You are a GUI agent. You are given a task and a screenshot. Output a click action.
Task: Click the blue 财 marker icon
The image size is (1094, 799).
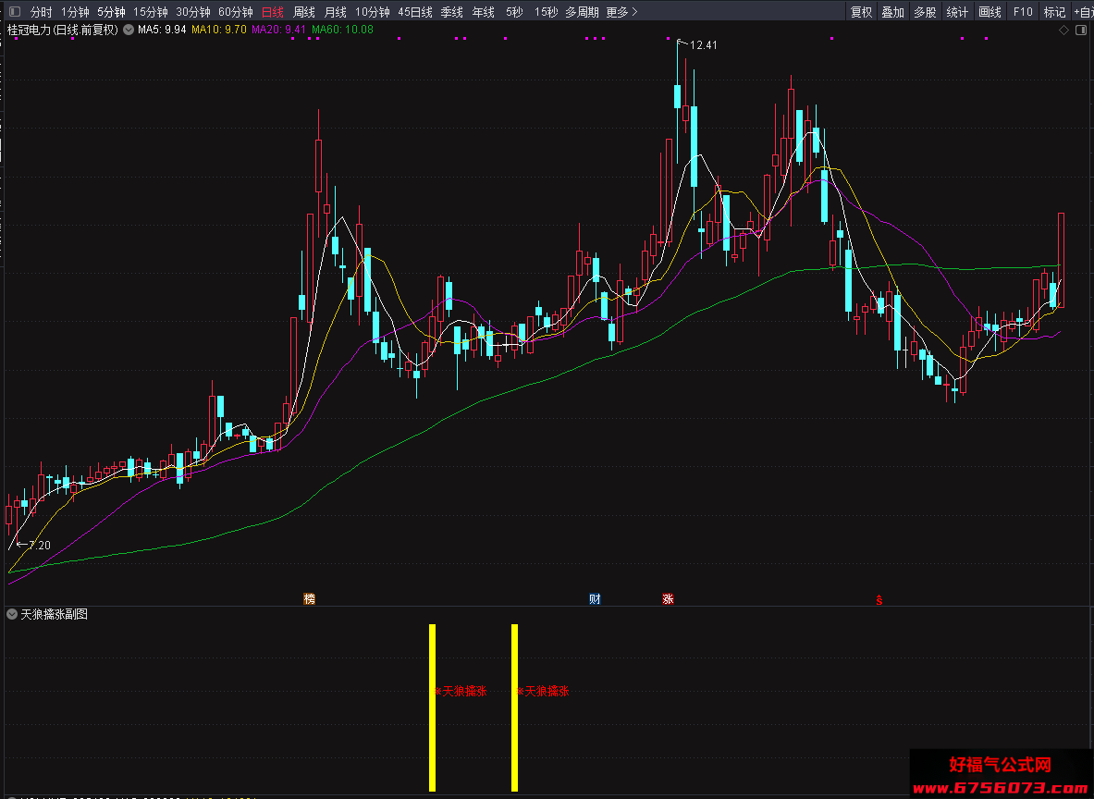click(595, 598)
